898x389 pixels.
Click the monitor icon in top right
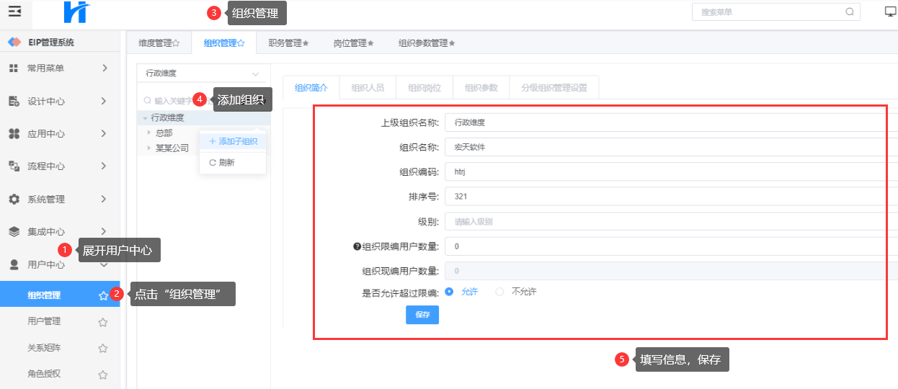point(890,12)
